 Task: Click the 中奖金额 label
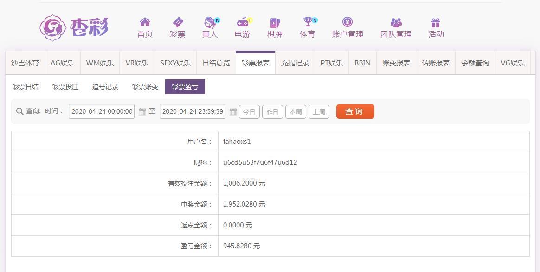[197, 204]
